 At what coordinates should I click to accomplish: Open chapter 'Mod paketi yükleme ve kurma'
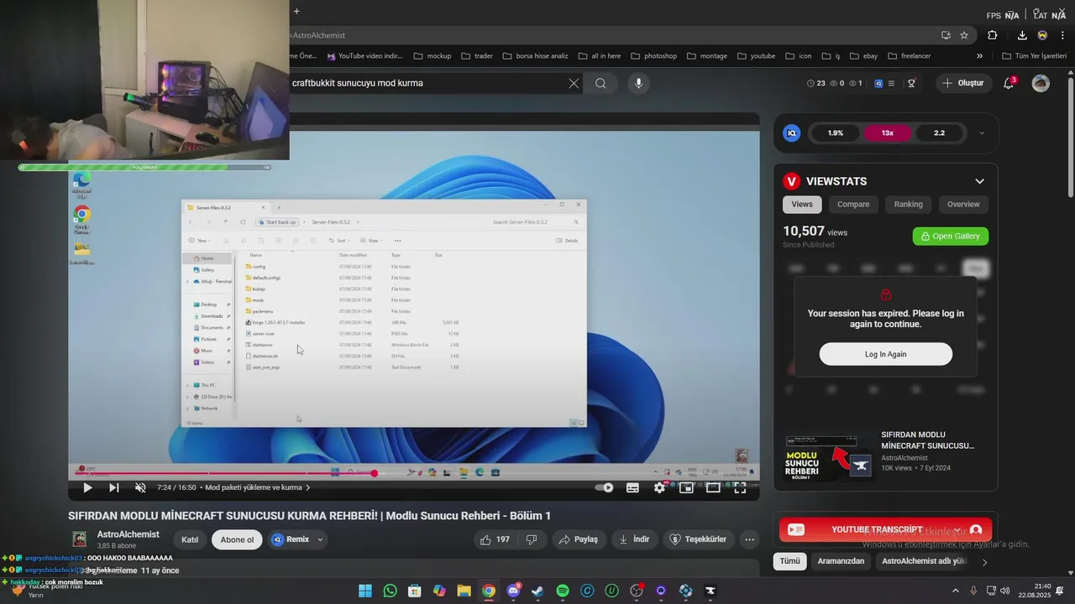click(x=258, y=487)
